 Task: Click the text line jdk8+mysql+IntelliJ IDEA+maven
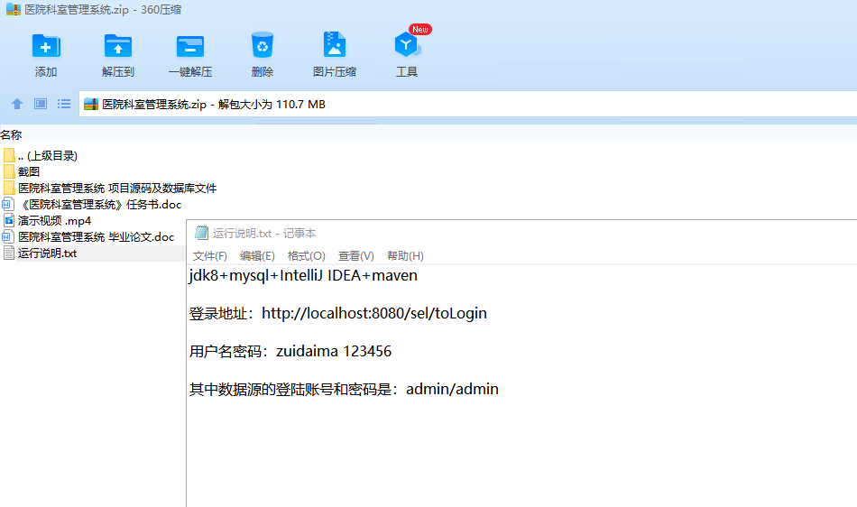[303, 275]
